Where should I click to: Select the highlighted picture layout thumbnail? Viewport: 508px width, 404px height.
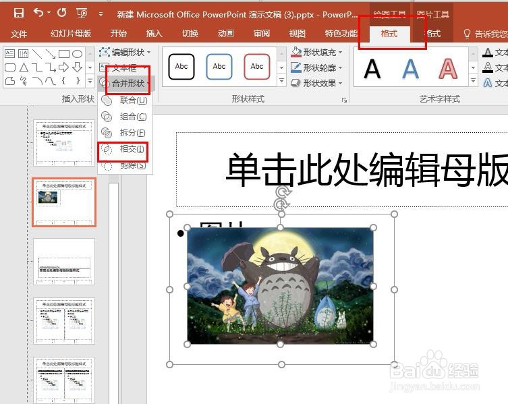point(64,202)
